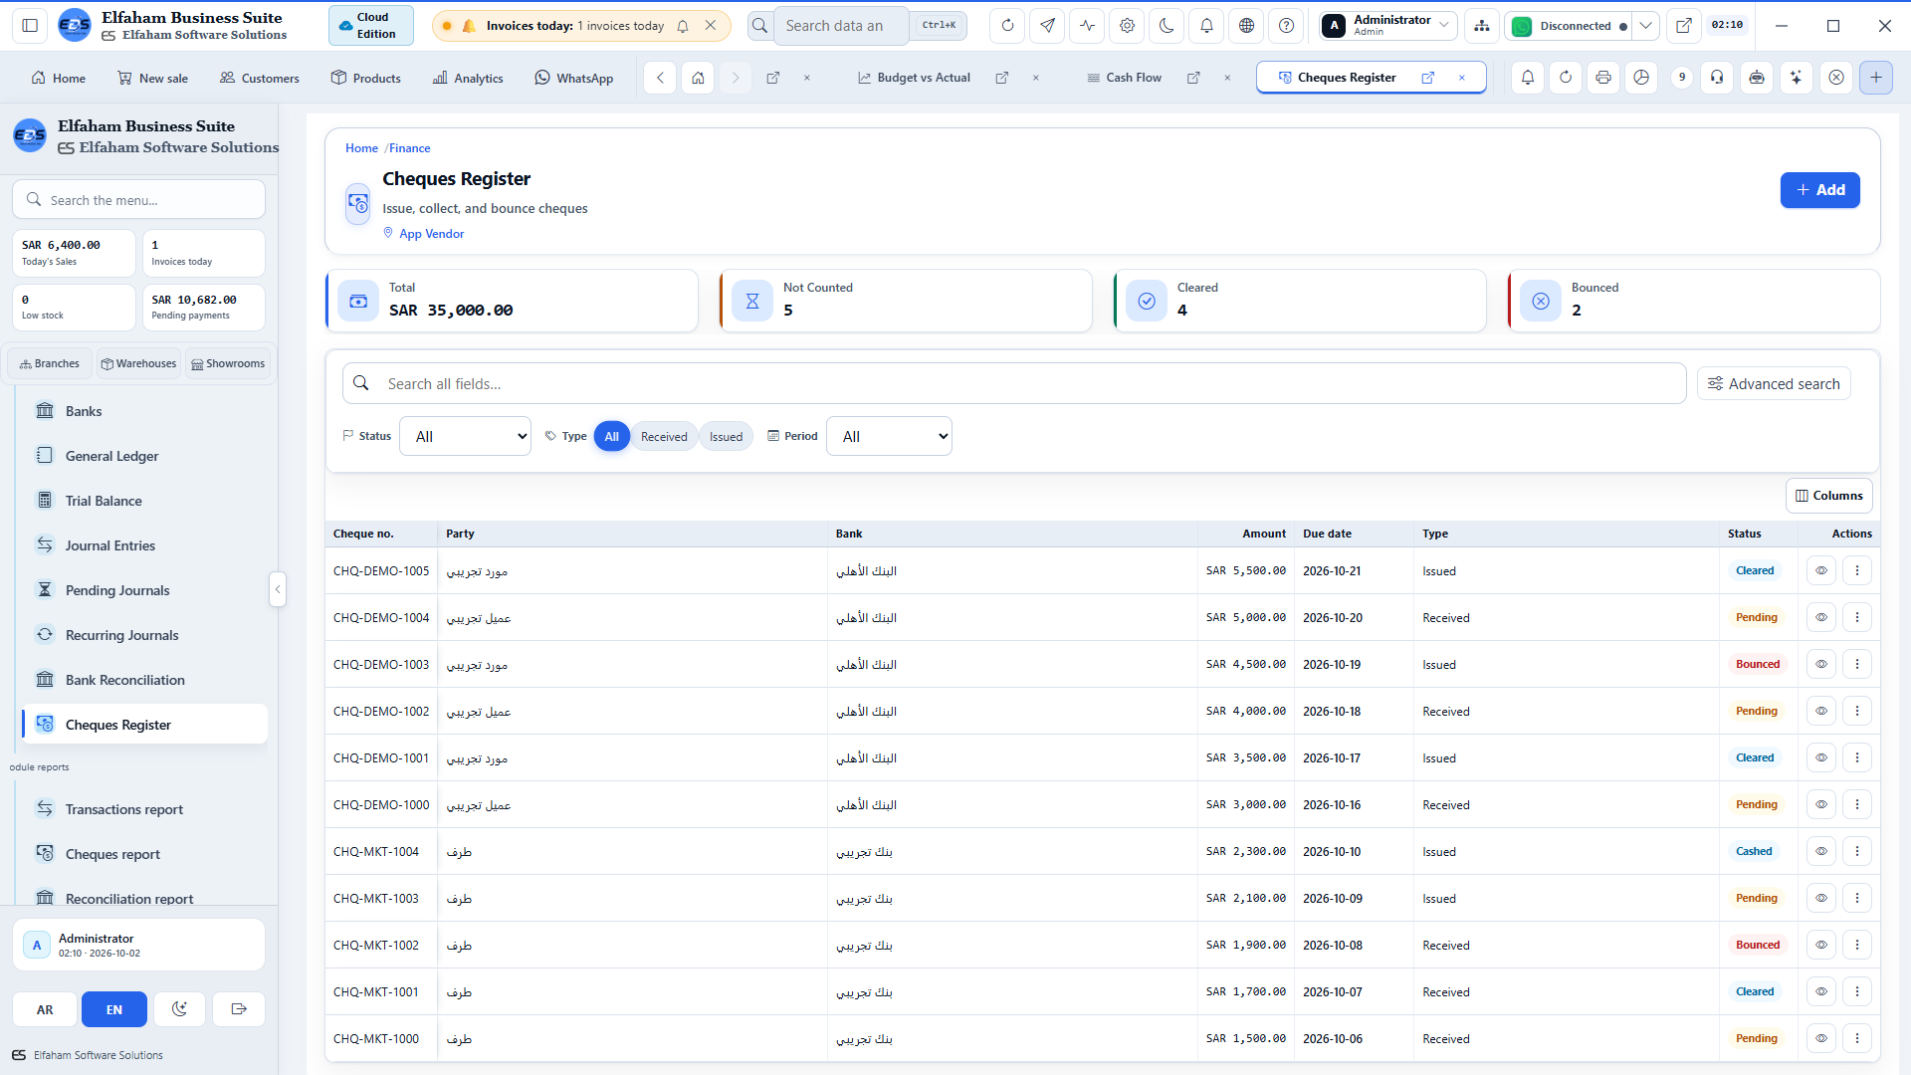Open Bank Reconciliation in sidebar
The height and width of the screenshot is (1075, 1911).
point(144,680)
